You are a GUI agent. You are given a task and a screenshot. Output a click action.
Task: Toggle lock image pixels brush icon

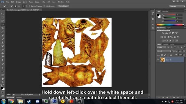tap(165, 55)
